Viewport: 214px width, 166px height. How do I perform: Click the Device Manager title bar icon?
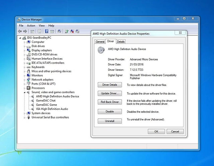coord(19,20)
